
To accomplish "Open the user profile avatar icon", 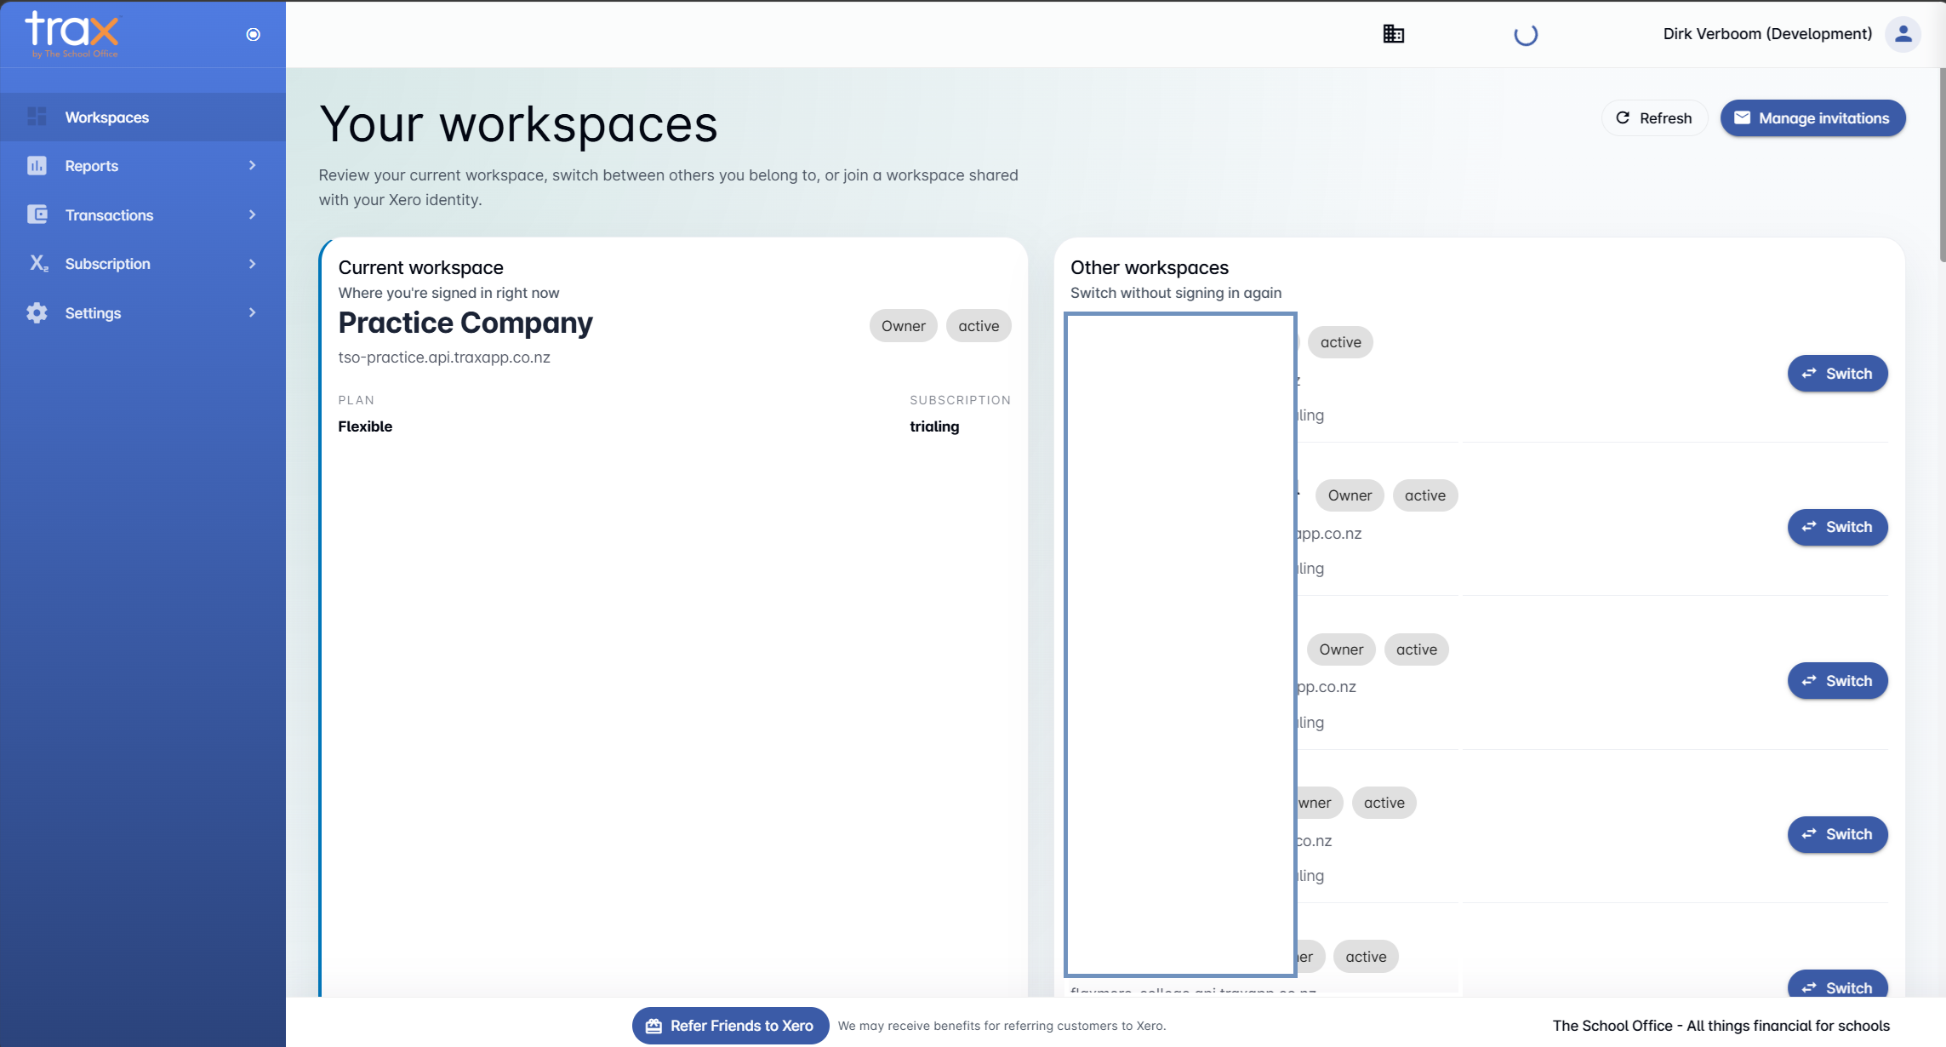I will [1903, 34].
